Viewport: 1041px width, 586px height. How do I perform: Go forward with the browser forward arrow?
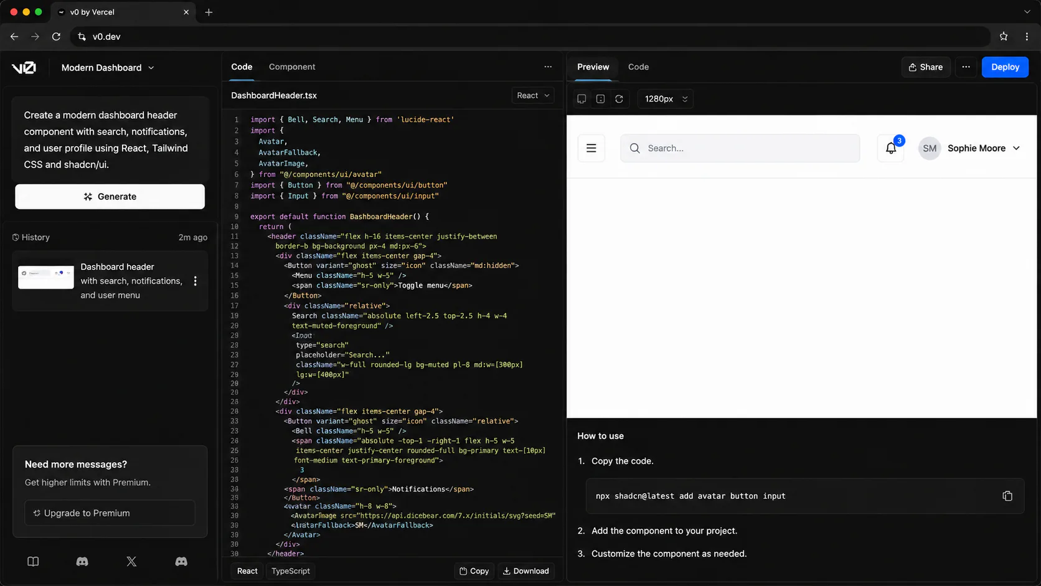click(35, 36)
